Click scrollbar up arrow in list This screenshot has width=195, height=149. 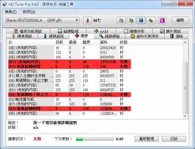click(185, 42)
